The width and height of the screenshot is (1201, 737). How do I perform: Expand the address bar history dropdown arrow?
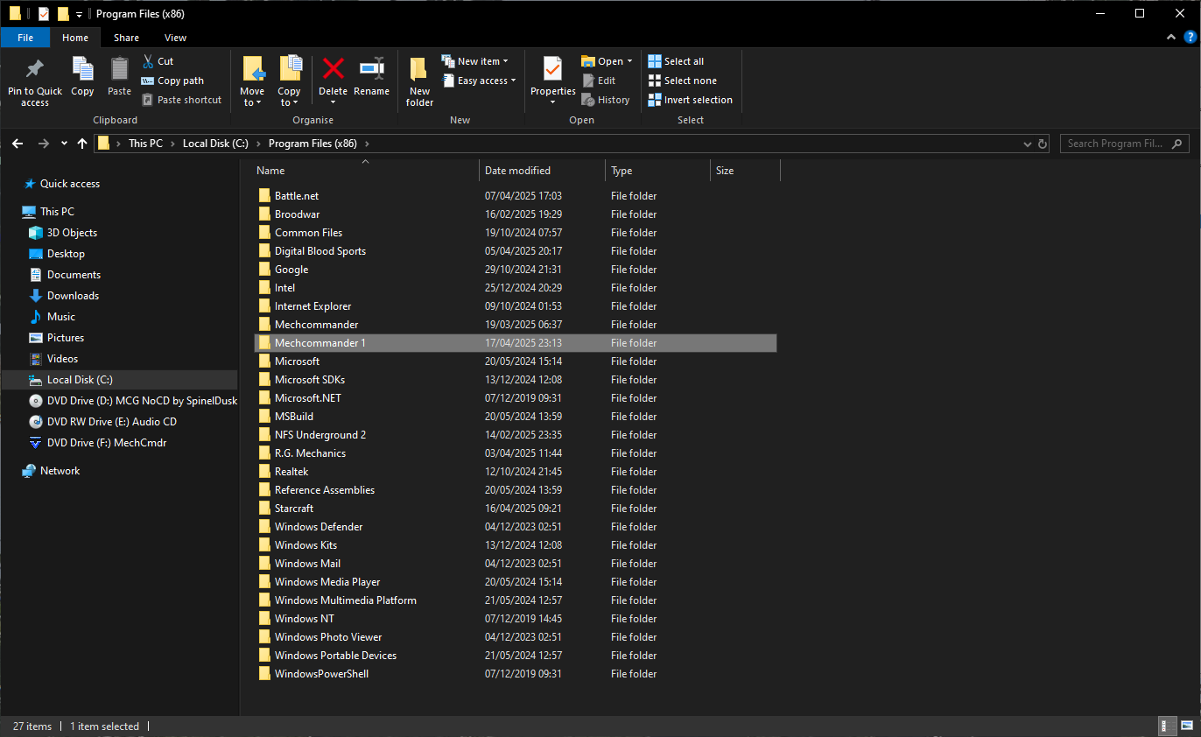1027,144
